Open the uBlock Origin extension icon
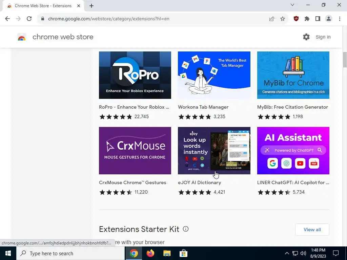This screenshot has height=260, width=347. (x=296, y=19)
